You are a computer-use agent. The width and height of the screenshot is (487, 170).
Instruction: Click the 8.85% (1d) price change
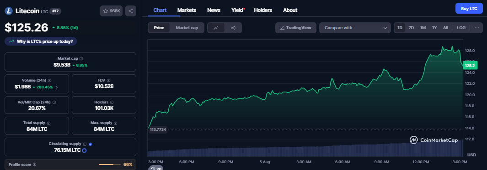65,27
